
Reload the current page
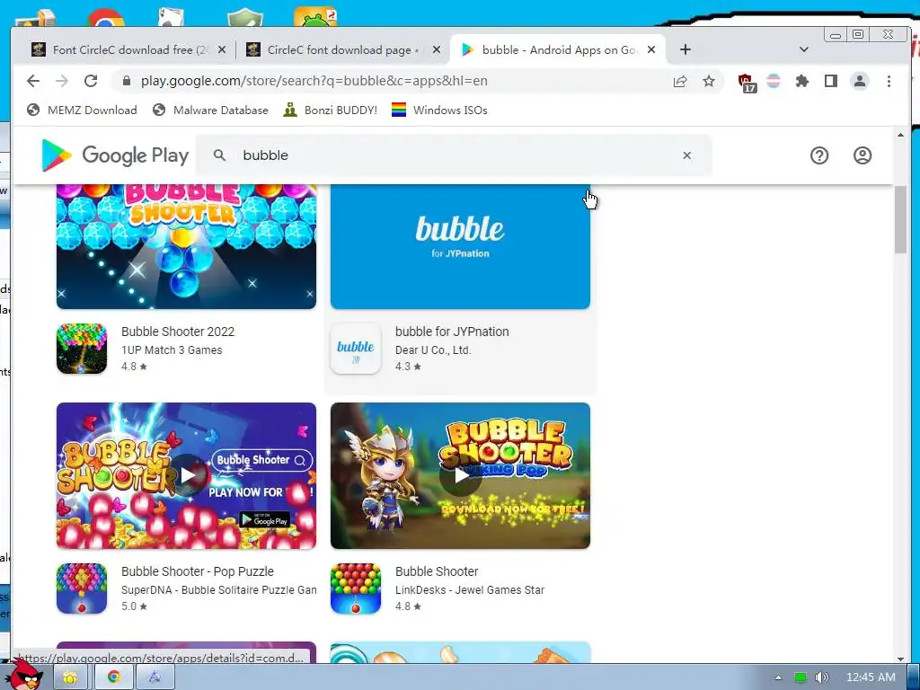[x=91, y=81]
